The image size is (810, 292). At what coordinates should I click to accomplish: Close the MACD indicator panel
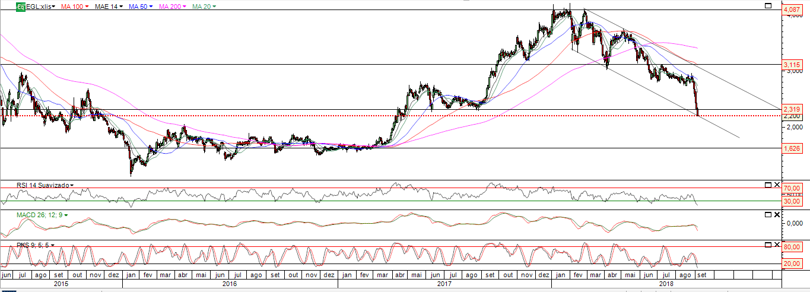coord(777,215)
